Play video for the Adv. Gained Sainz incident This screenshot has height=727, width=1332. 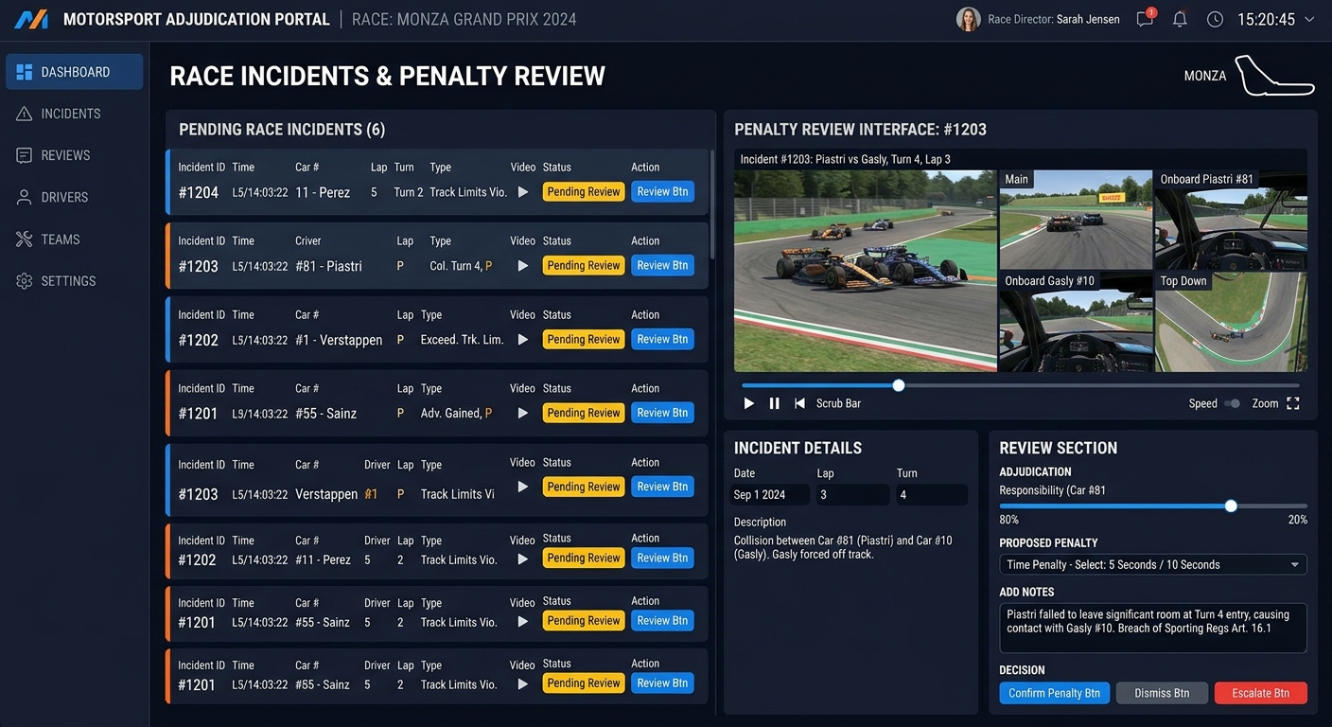(x=522, y=414)
